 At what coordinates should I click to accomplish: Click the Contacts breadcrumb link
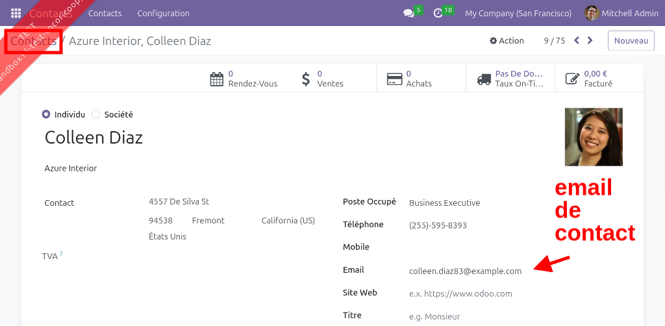[33, 41]
